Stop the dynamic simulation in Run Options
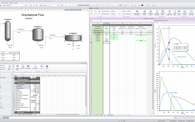Viewport: 195px width, 122px height. point(99,12)
